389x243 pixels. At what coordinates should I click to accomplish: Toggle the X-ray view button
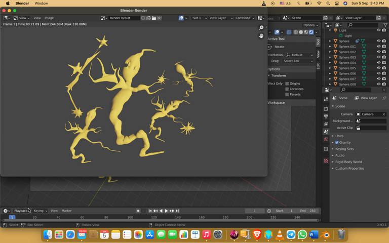coord(289,32)
